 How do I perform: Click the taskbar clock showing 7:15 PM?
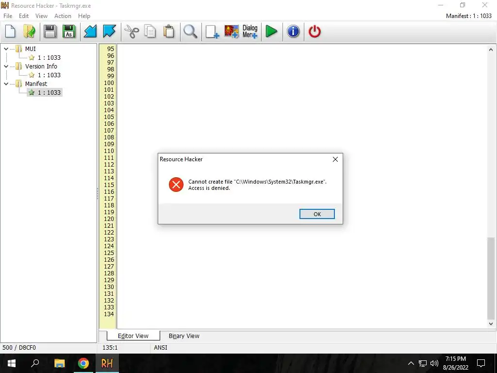(x=455, y=363)
